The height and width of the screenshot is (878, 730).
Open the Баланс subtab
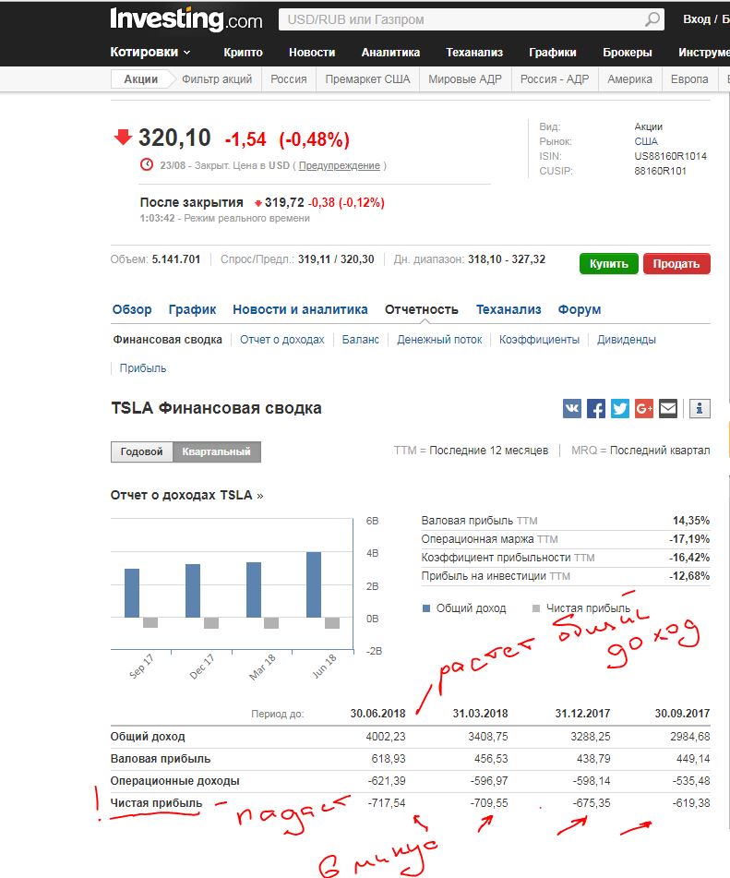click(361, 340)
